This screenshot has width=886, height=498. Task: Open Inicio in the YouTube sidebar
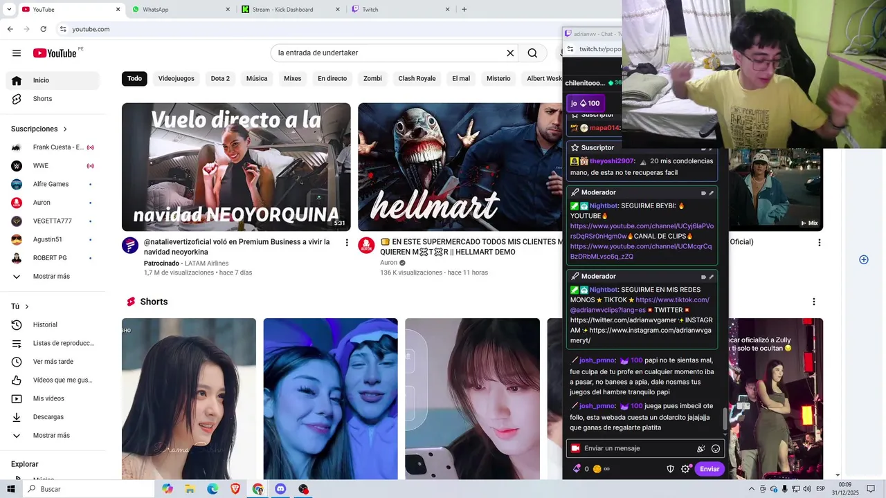53,80
